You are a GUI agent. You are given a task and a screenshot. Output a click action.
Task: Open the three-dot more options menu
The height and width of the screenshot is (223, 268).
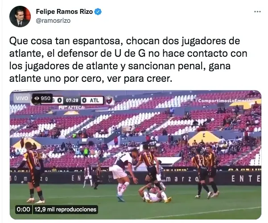257,12
